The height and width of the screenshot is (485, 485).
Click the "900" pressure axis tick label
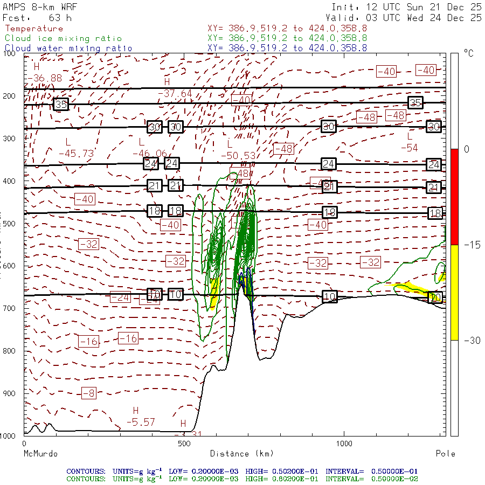[x=9, y=393]
